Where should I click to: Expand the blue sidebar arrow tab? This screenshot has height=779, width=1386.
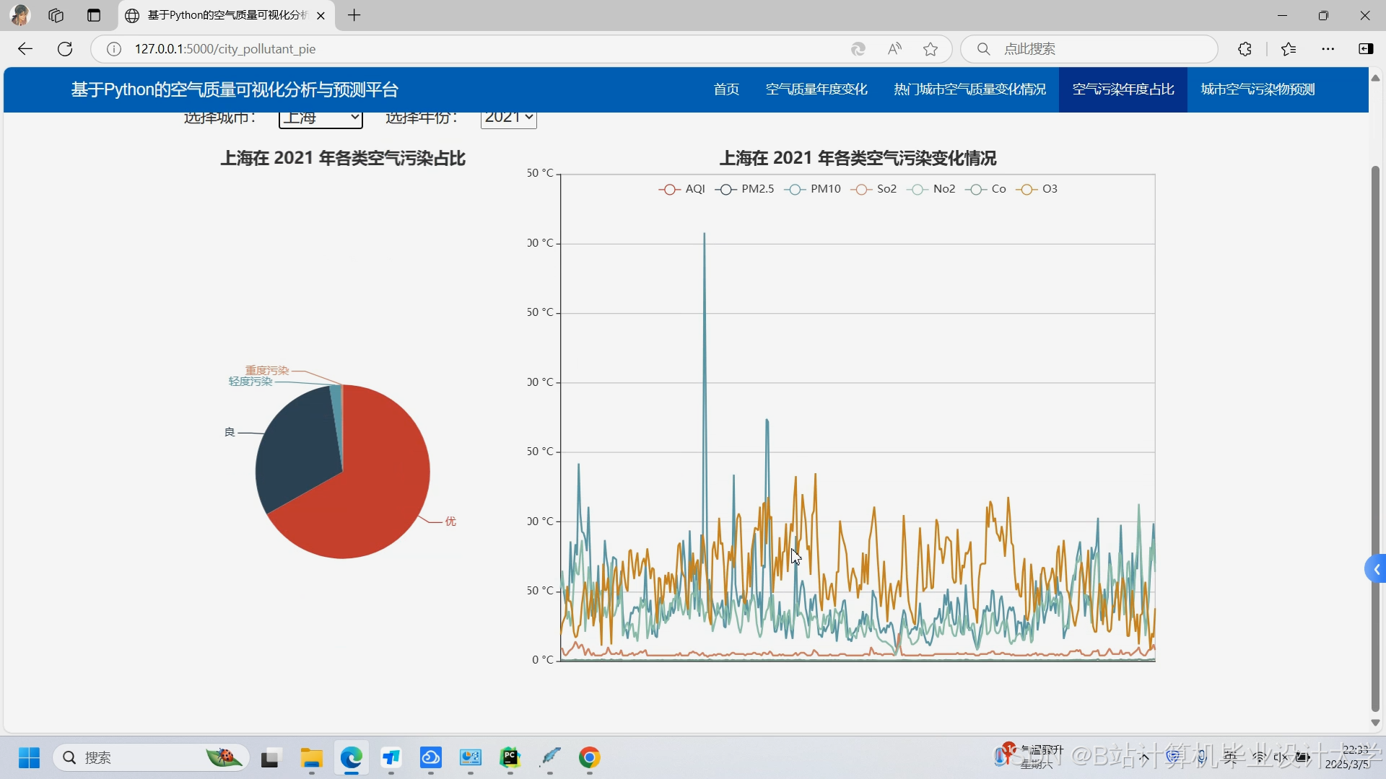point(1376,570)
